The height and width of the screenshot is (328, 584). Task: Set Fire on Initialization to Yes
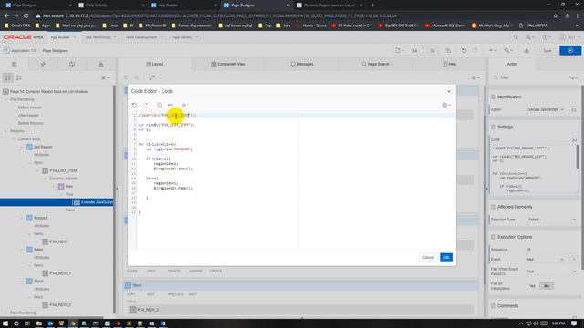532,286
